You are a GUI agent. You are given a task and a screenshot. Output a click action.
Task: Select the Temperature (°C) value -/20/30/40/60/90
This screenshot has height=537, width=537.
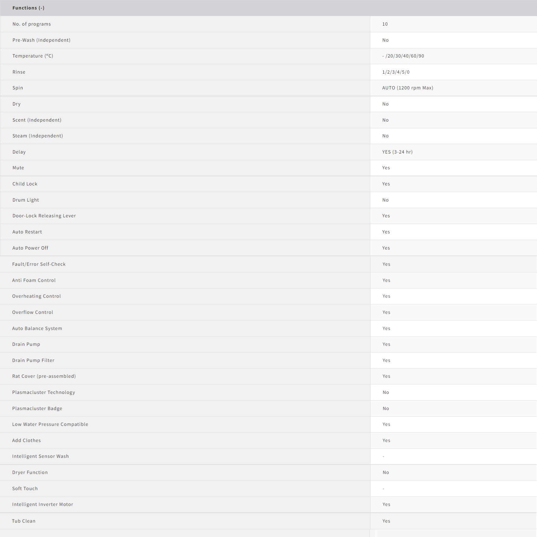(403, 56)
